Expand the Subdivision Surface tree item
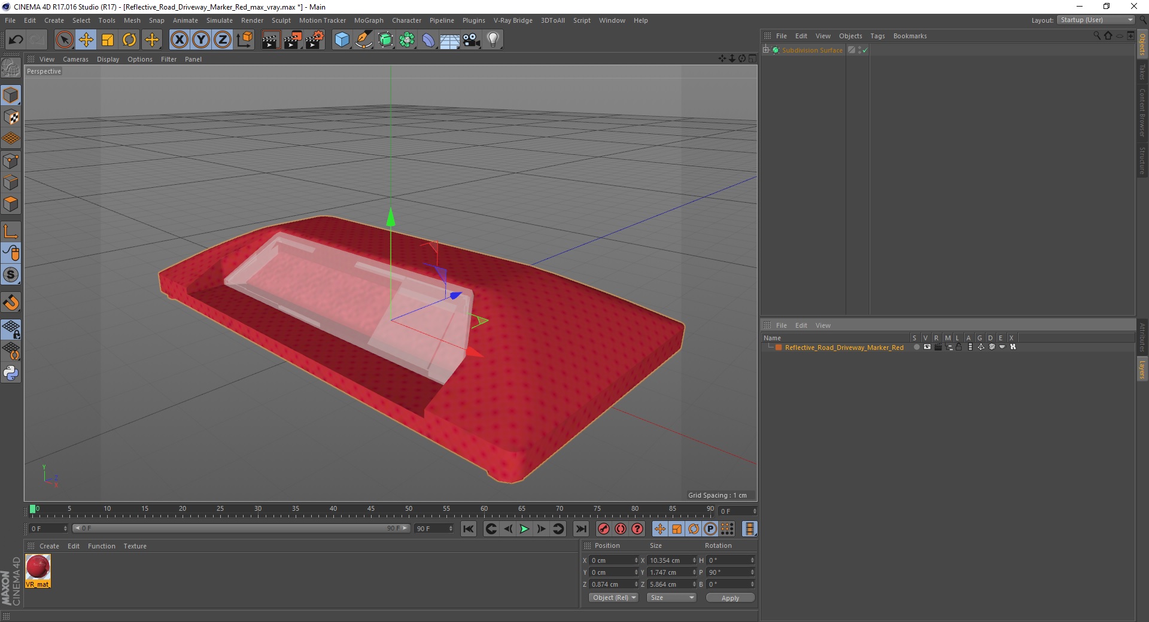This screenshot has width=1149, height=622. pyautogui.click(x=766, y=50)
